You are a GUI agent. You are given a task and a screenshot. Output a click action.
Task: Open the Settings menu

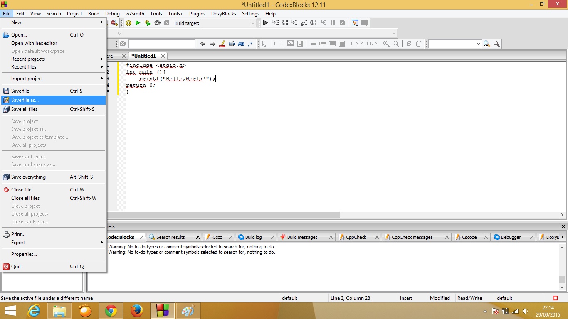pyautogui.click(x=250, y=14)
